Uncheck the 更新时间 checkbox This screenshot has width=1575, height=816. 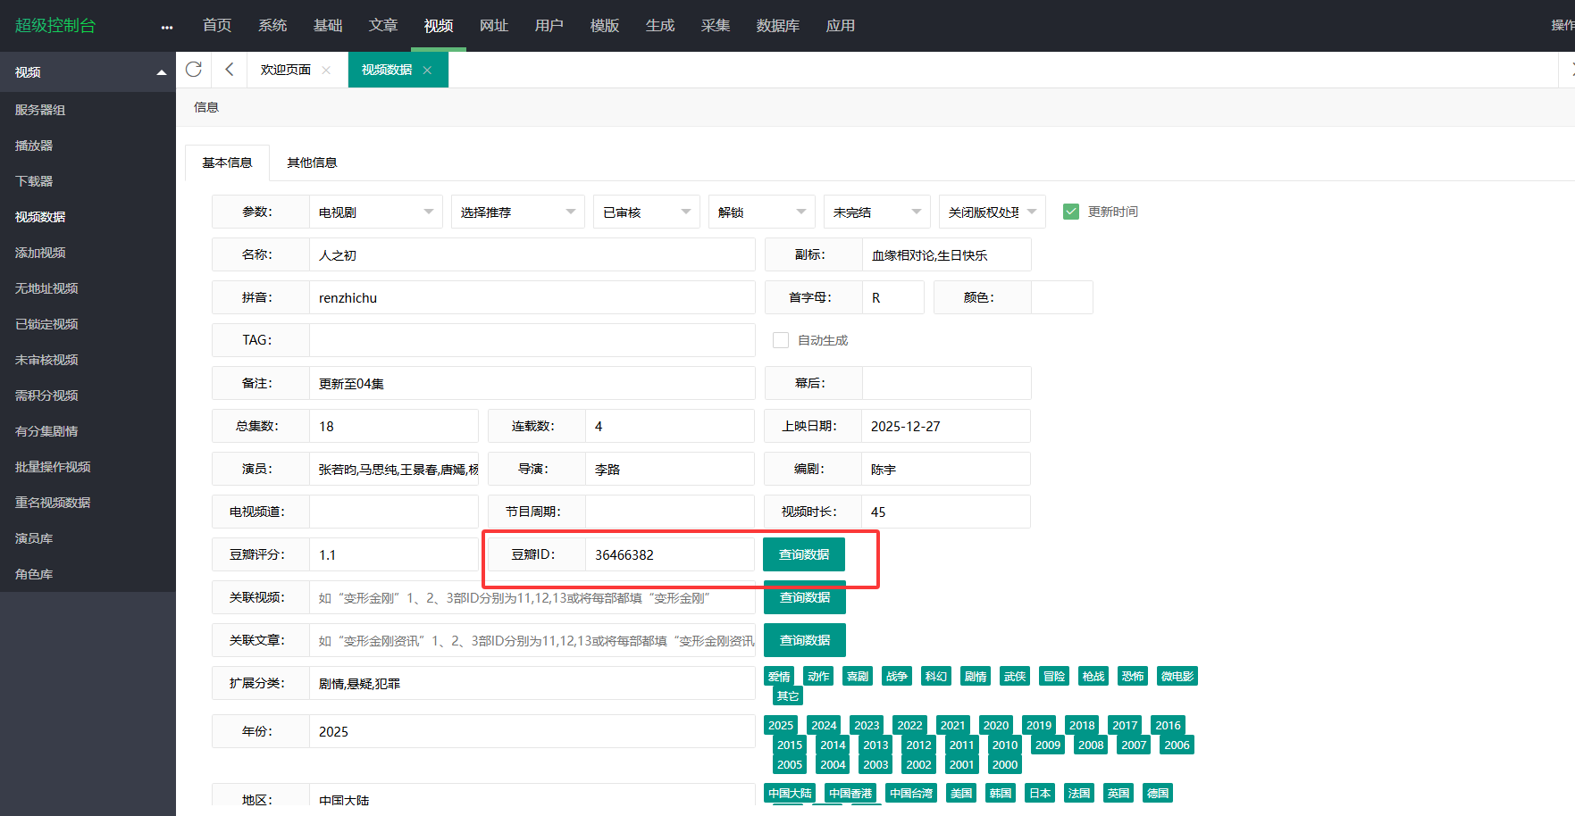1070,212
